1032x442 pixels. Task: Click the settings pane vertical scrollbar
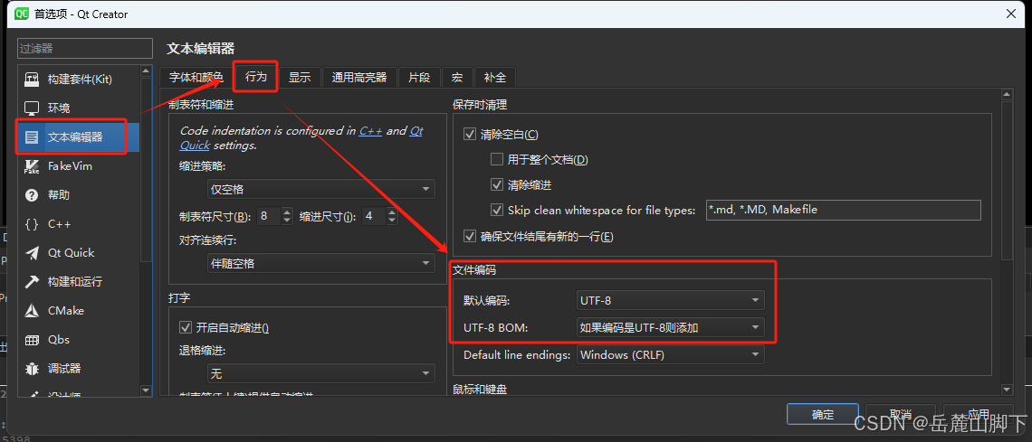coord(1007,181)
